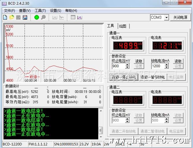Viewport: 193px width, 148px height.
Task: Click channel one 终止电压 field showing 900
Action: [x=119, y=66]
